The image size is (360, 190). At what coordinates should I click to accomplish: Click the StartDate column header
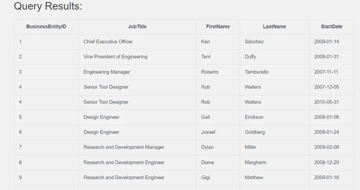pyautogui.click(x=332, y=27)
